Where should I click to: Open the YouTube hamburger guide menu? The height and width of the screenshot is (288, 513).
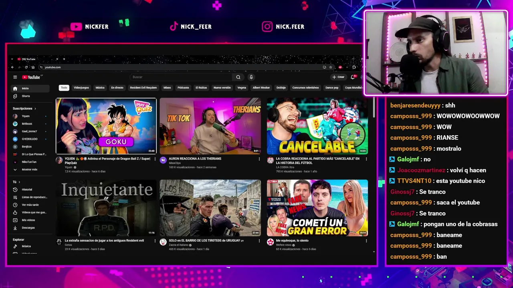tap(15, 77)
